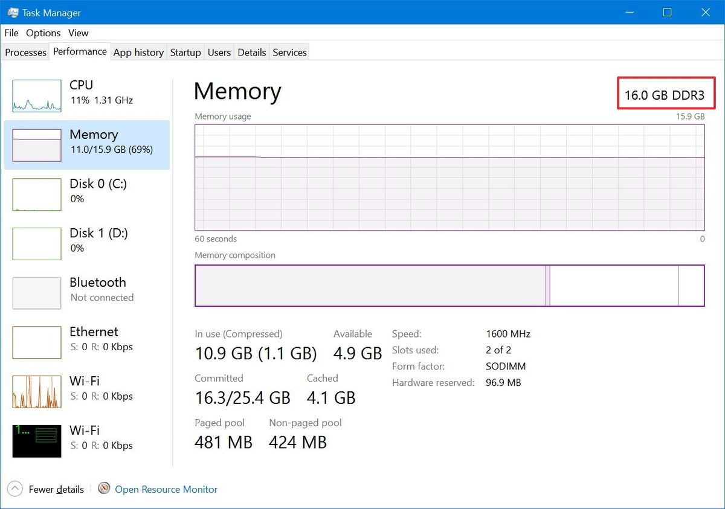Open Resource Monitor via the link

click(x=166, y=489)
